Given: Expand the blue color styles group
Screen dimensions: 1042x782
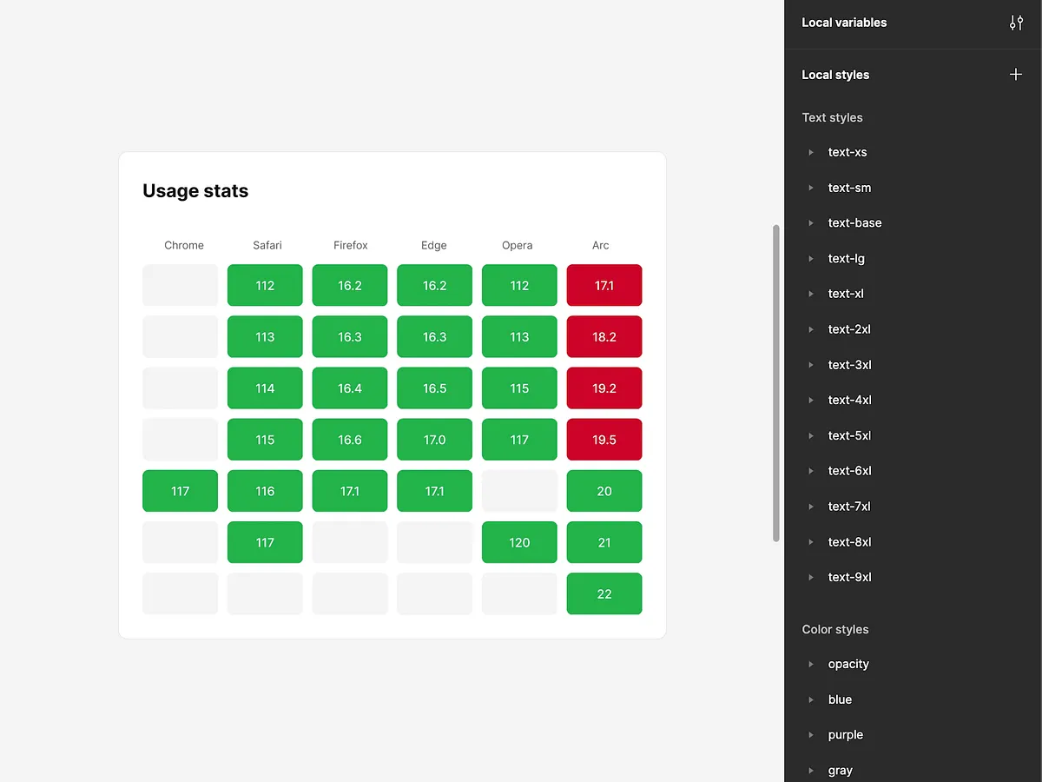Looking at the screenshot, I should (809, 699).
